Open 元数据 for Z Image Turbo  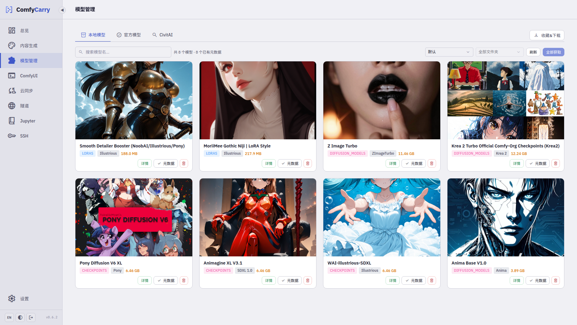(414, 163)
